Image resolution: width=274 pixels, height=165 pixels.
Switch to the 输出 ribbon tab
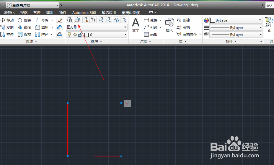pyautogui.click(x=50, y=13)
